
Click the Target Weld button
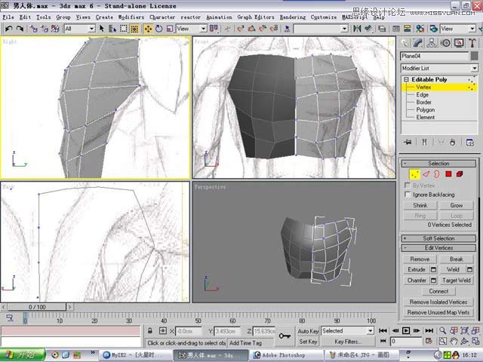click(x=457, y=280)
